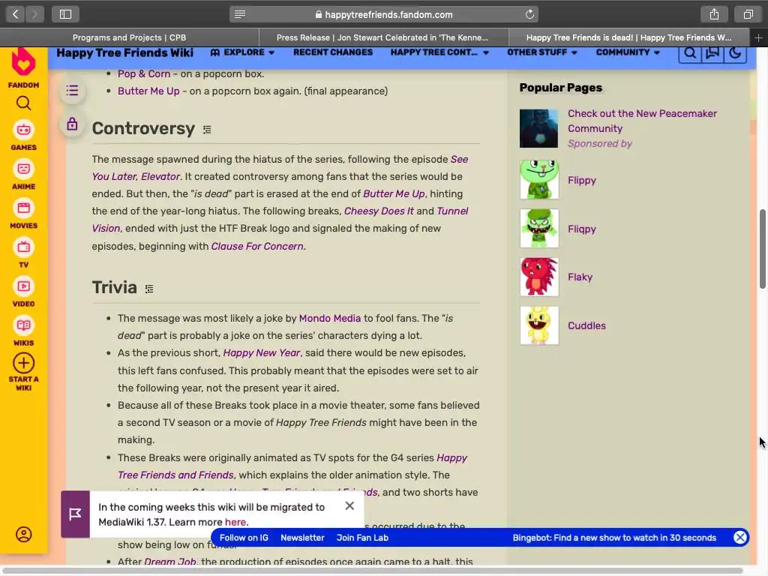Open the Video section icon

23,286
